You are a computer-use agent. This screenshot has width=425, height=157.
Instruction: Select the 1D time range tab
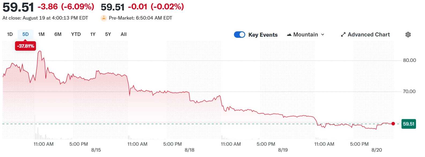tap(10, 34)
